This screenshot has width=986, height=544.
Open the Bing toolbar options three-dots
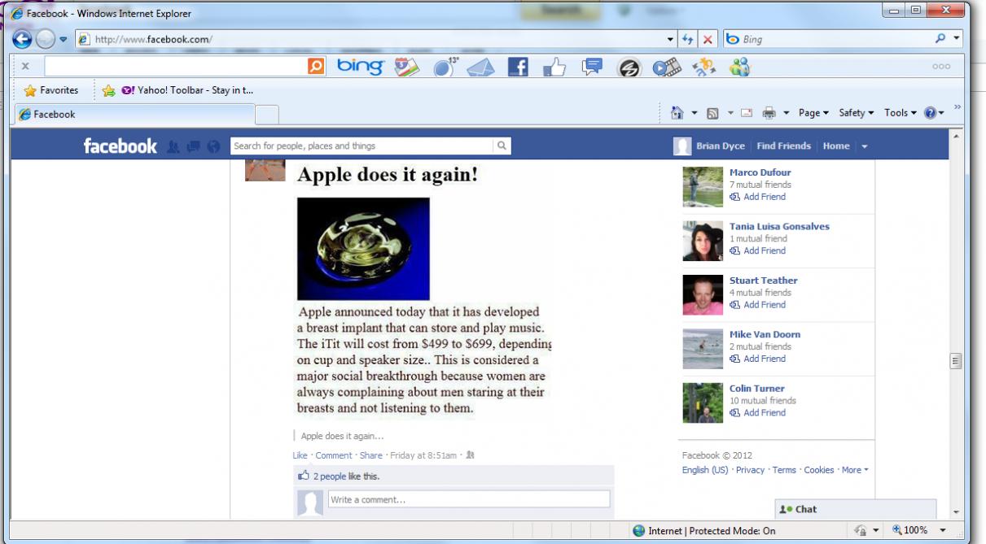[x=942, y=67]
